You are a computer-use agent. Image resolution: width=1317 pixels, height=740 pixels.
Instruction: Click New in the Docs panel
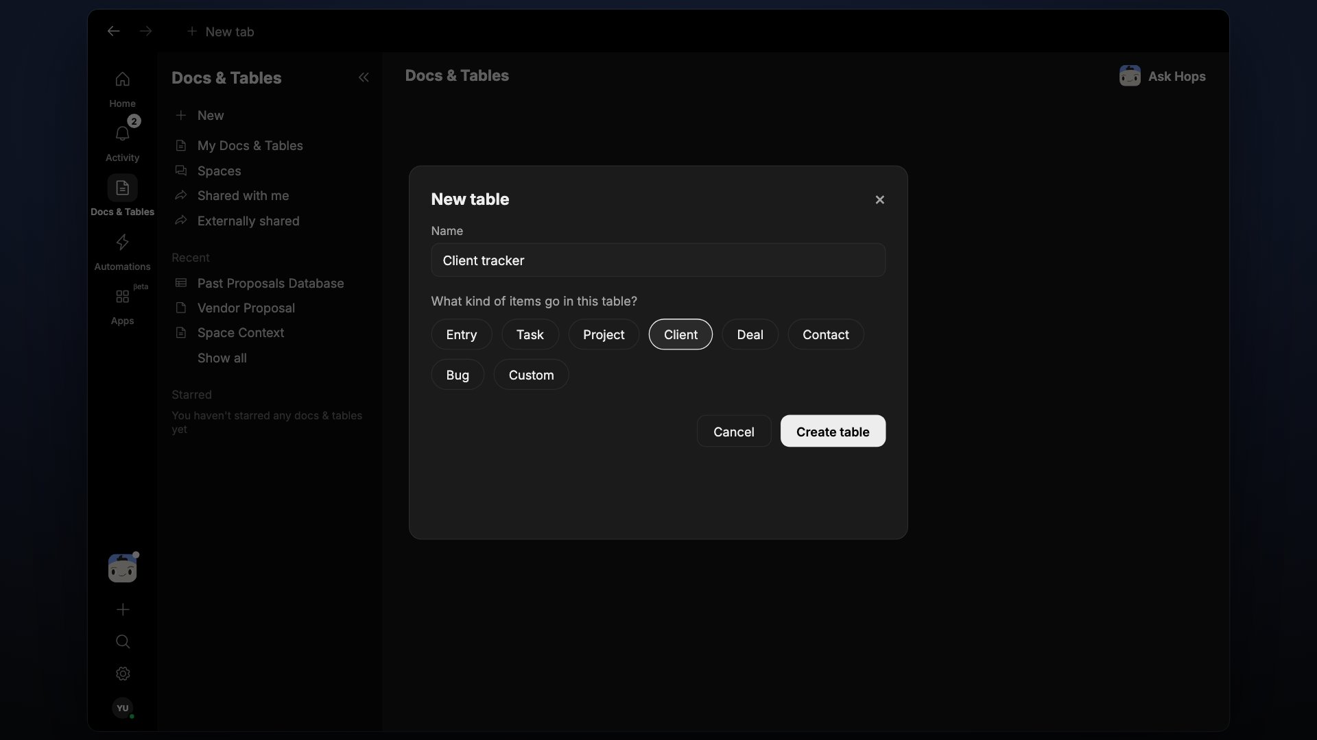[x=200, y=115]
